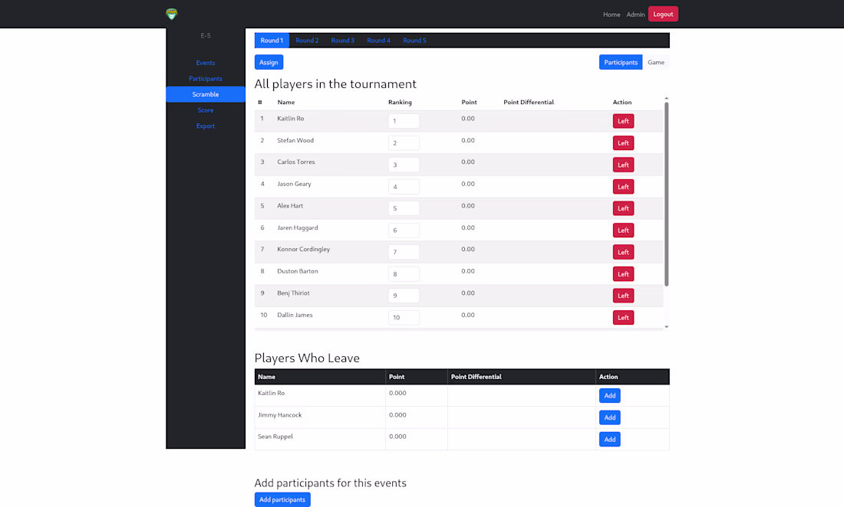Click Left button for Konnor Cordingley
844x507 pixels.
(623, 252)
